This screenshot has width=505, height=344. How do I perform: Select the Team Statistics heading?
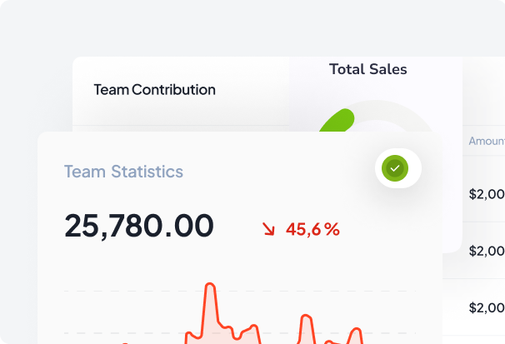(123, 172)
